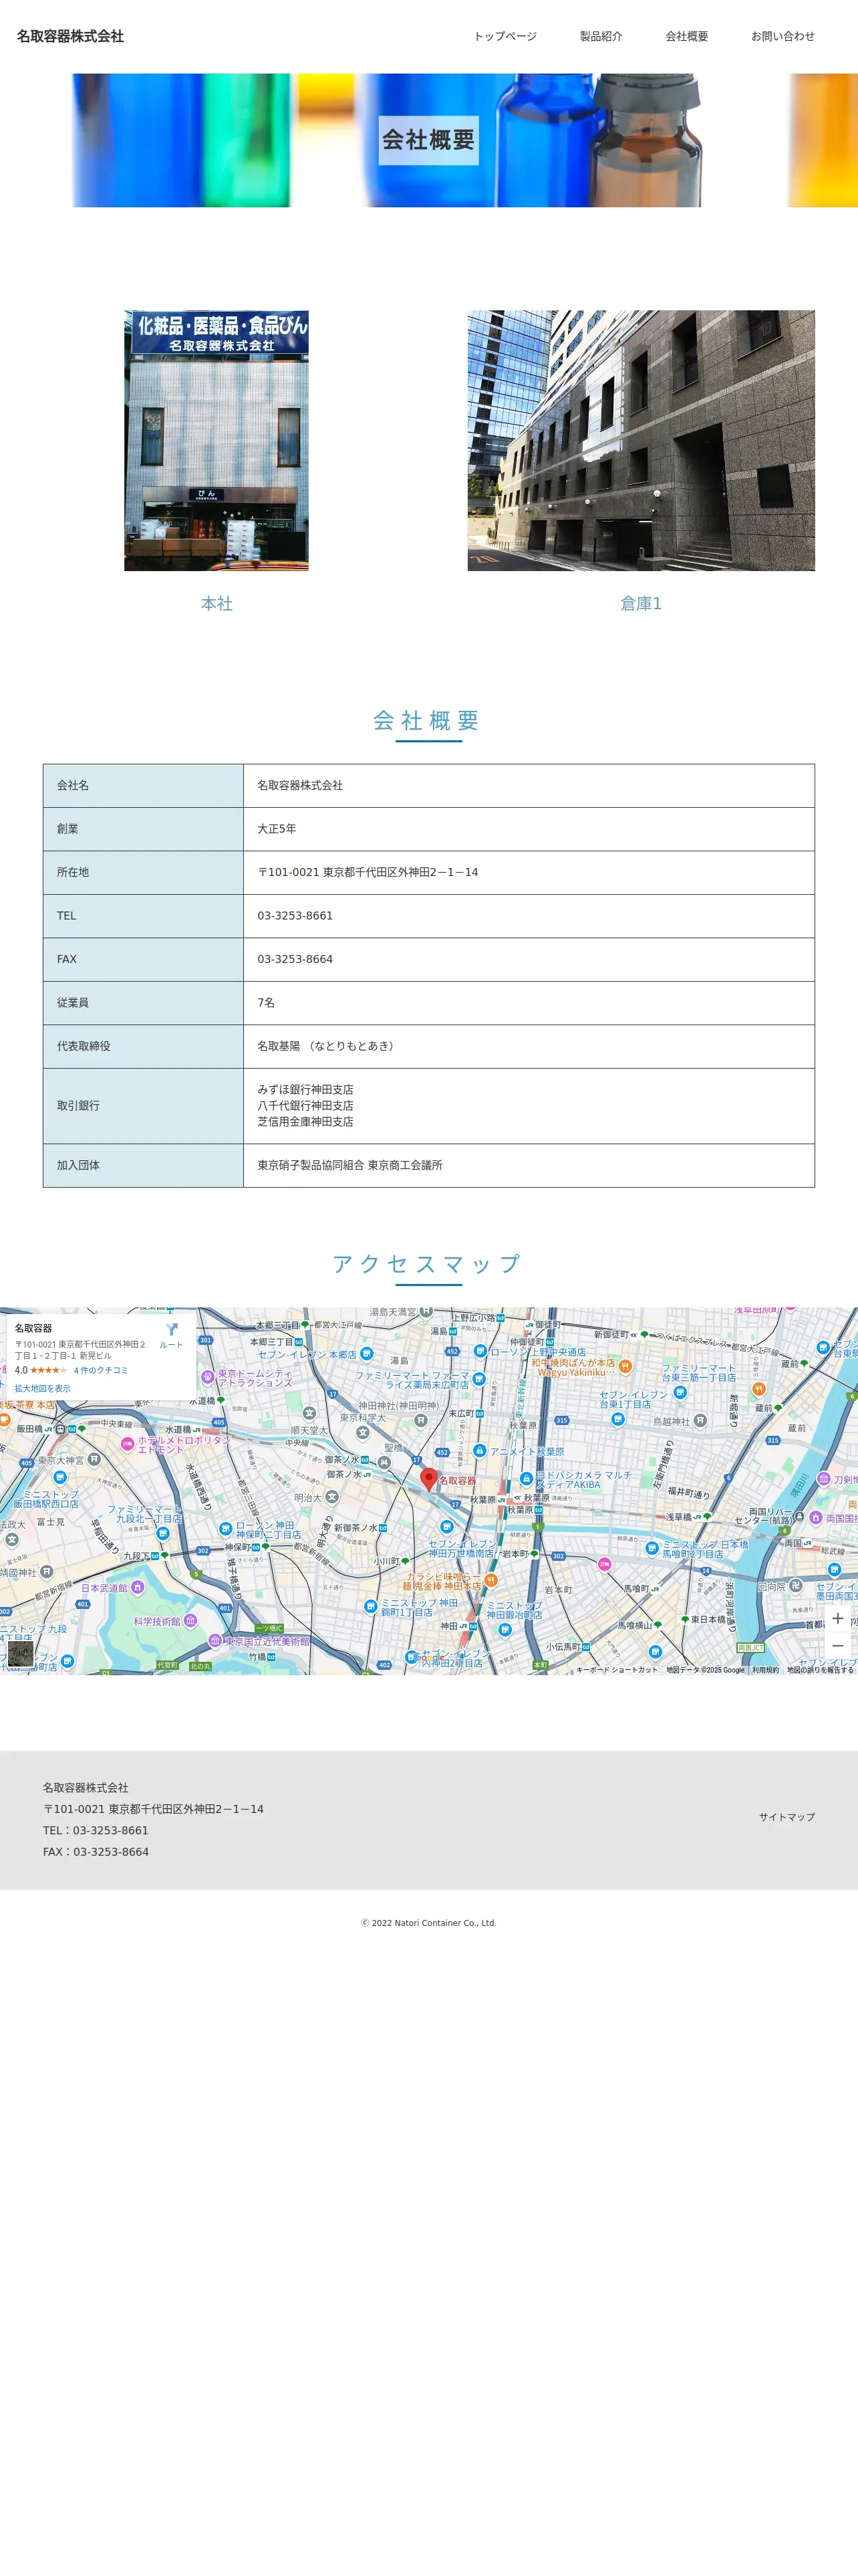Click the ファミリーマート ファーマライズ薬局末広町店 marker

[x=478, y=1379]
